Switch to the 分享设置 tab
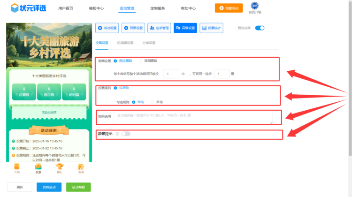 click(149, 43)
